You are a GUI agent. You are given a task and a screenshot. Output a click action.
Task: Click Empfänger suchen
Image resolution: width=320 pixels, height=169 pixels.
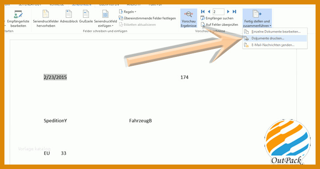(x=217, y=18)
